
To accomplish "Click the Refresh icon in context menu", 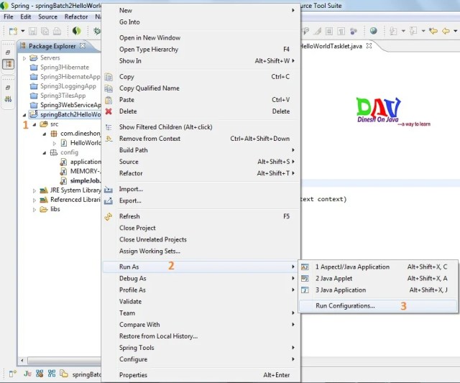I will pos(109,216).
